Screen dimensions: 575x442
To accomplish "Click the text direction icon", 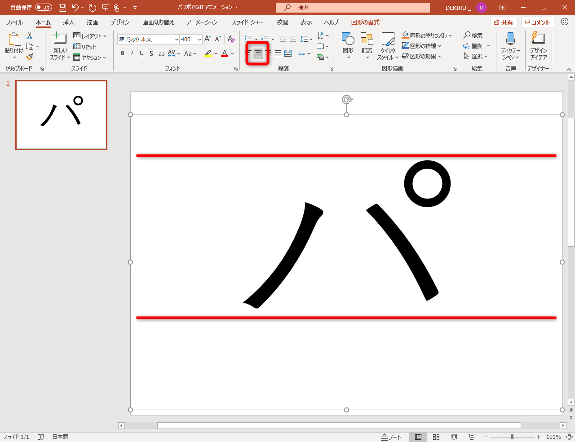I will (321, 35).
